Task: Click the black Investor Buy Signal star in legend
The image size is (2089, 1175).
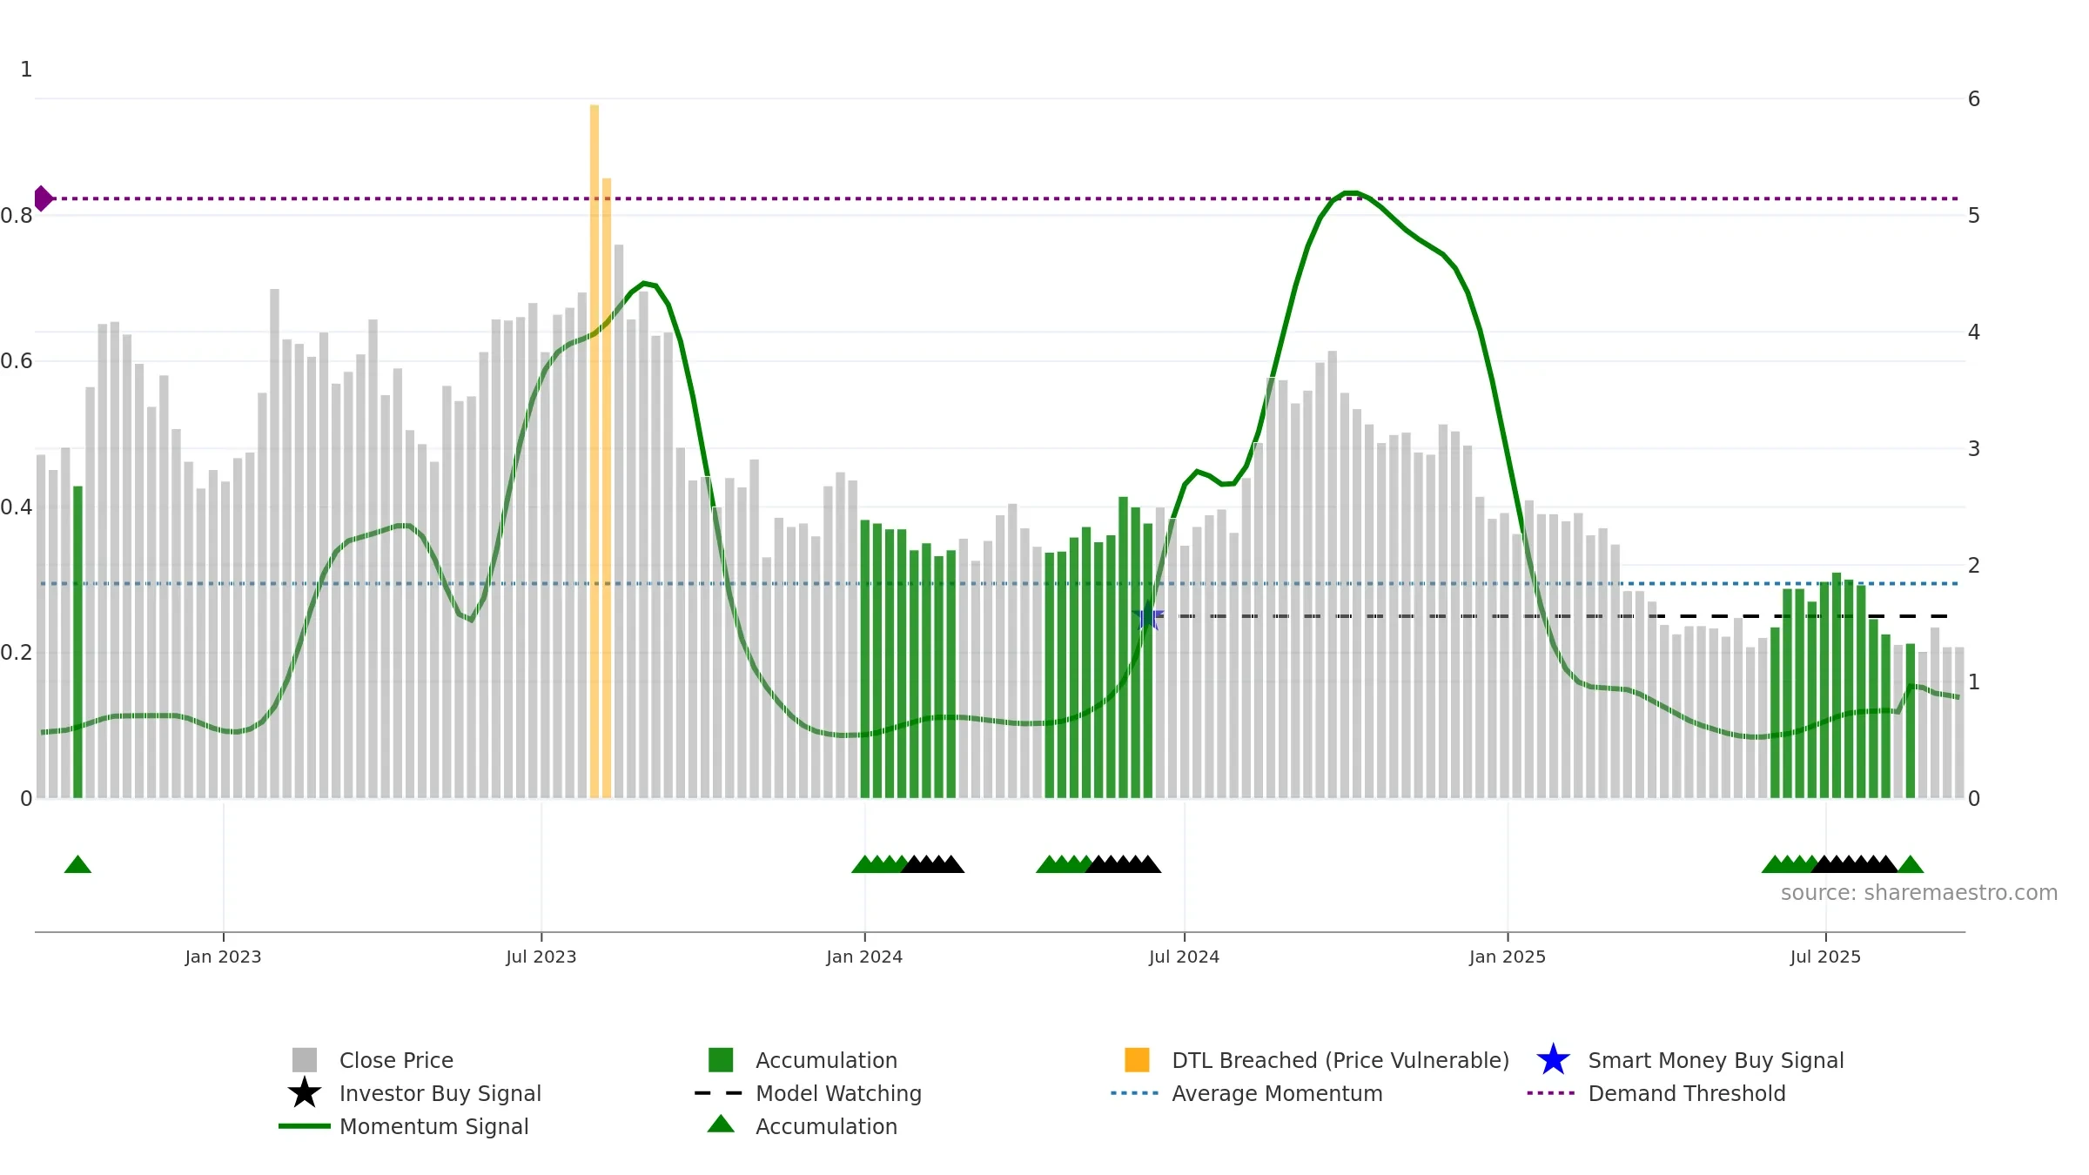Action: 304,1092
